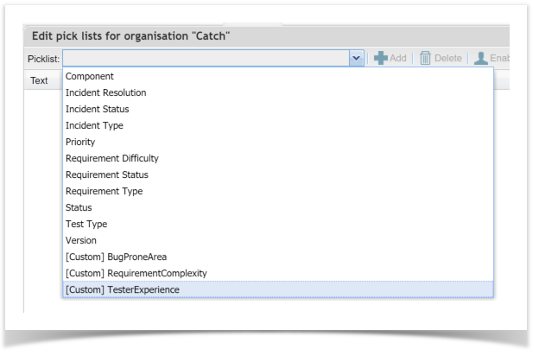The width and height of the screenshot is (539, 355).
Task: Select Version from the dropdown list
Action: (x=82, y=240)
